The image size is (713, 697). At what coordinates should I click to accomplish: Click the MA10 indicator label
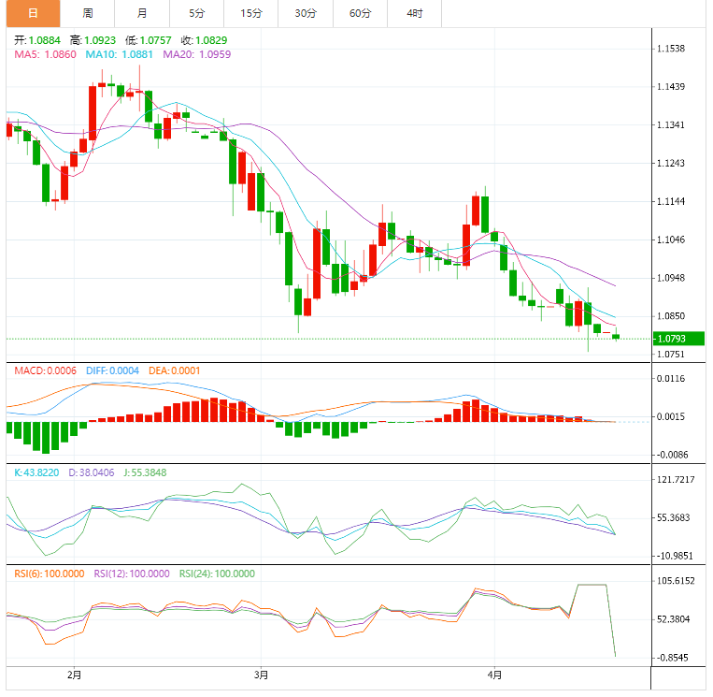pyautogui.click(x=119, y=54)
